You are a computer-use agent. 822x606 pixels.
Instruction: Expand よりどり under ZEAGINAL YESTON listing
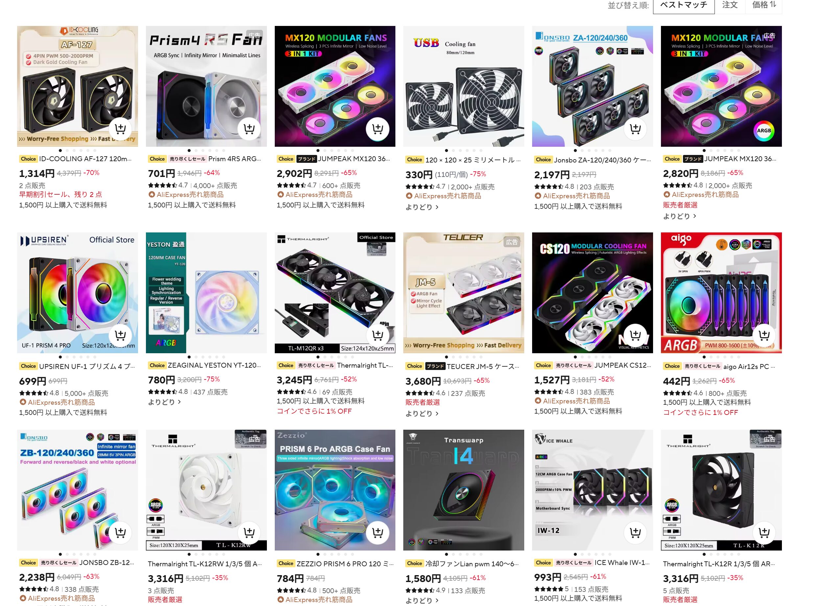[x=164, y=402]
